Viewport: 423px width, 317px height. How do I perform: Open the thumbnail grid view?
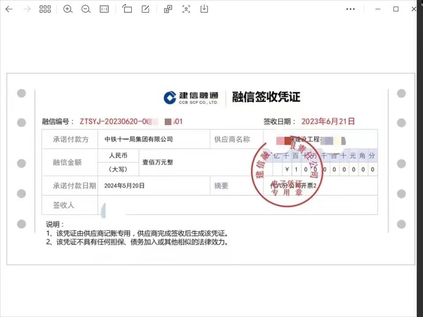45,9
